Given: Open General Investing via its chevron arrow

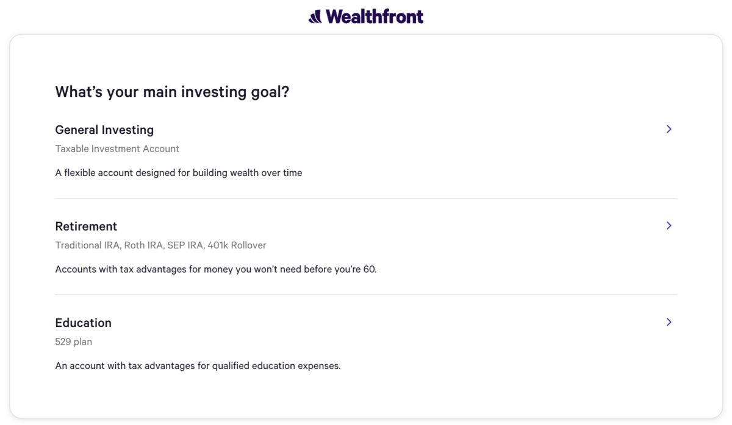Looking at the screenshot, I should pyautogui.click(x=669, y=129).
